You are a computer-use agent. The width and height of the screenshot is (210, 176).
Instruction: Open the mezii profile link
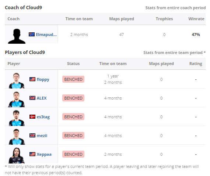click(x=42, y=136)
